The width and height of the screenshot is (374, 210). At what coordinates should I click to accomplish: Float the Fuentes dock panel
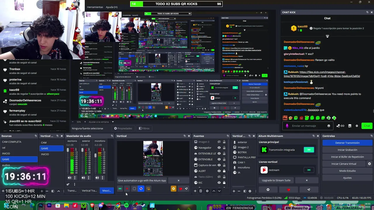pyautogui.click(x=228, y=136)
